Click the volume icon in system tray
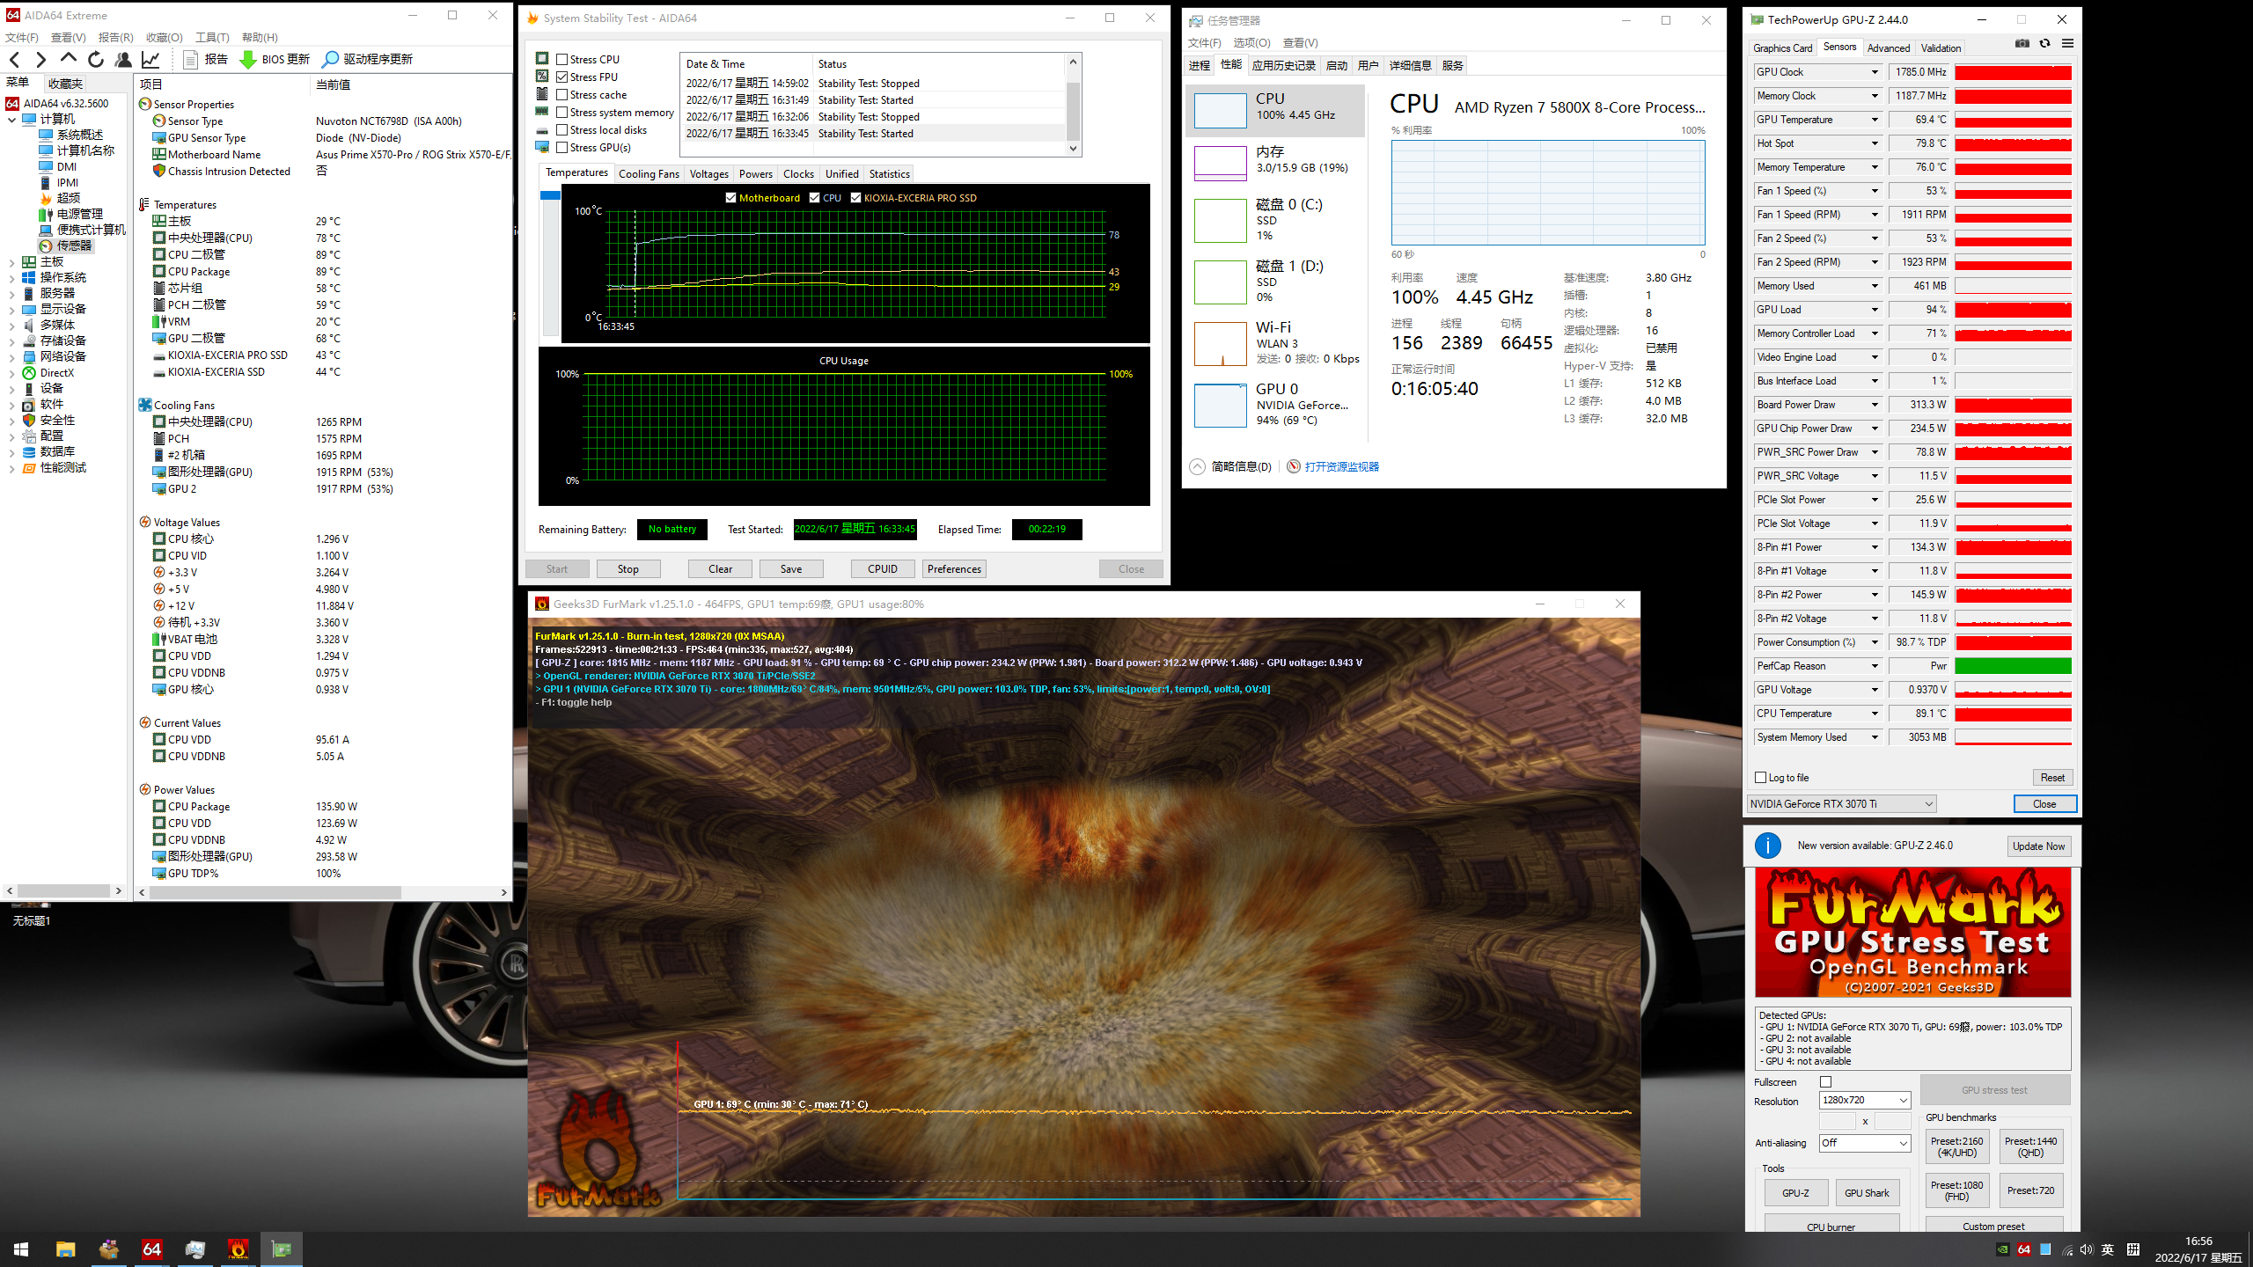 (x=2086, y=1249)
